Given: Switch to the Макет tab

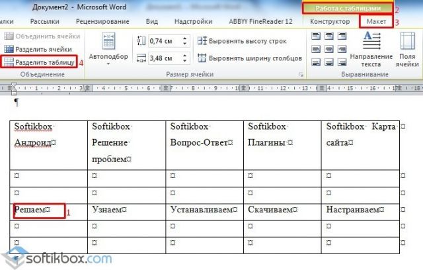Looking at the screenshot, I should click(x=376, y=21).
